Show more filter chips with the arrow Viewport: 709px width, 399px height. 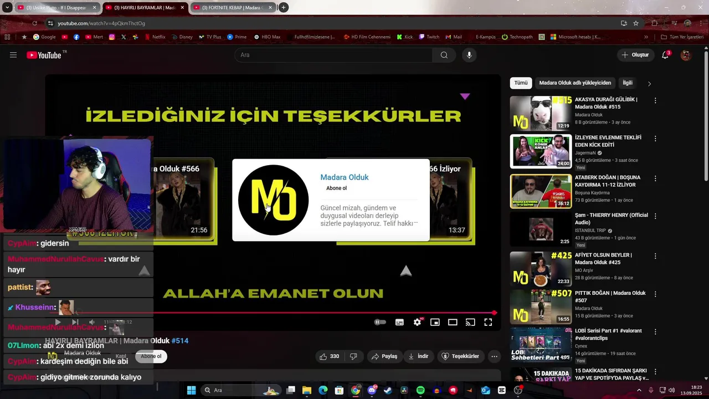pos(649,84)
